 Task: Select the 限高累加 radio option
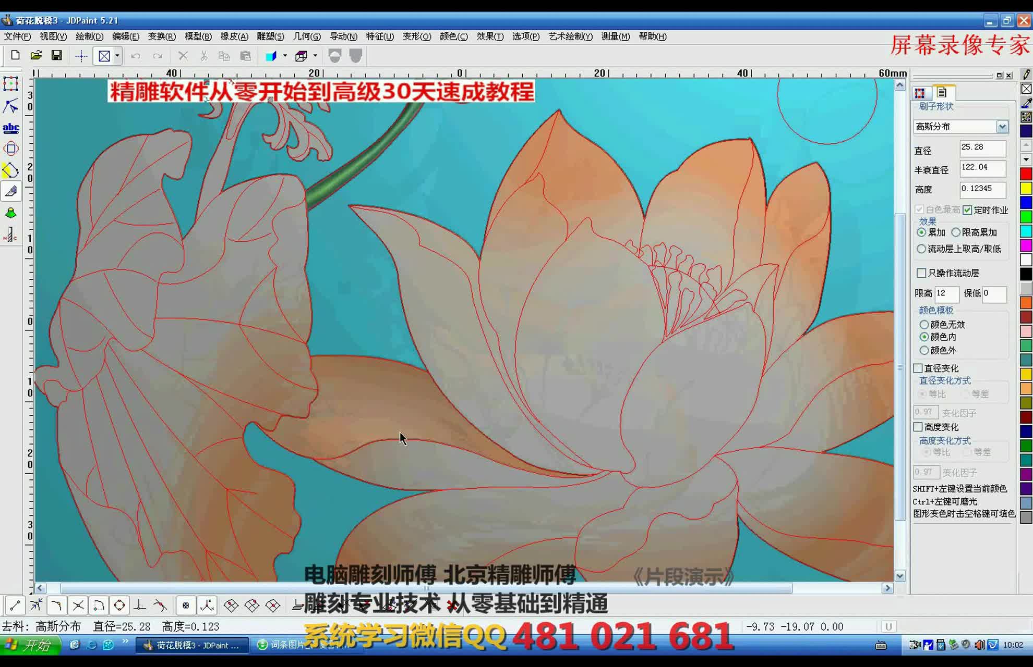(956, 232)
